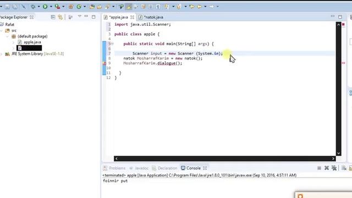Image resolution: width=352 pixels, height=198 pixels.
Task: Click the Save disk icon in toolbar
Action: [7, 7]
